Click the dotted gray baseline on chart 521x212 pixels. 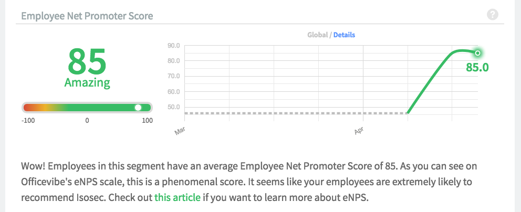tap(296, 113)
